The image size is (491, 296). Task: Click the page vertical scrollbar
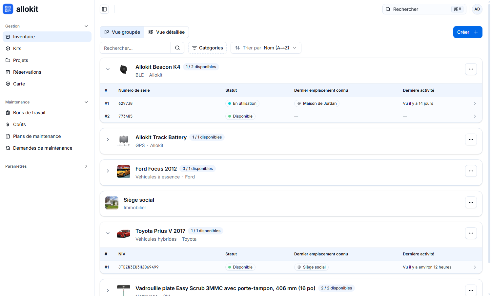tap(489, 134)
